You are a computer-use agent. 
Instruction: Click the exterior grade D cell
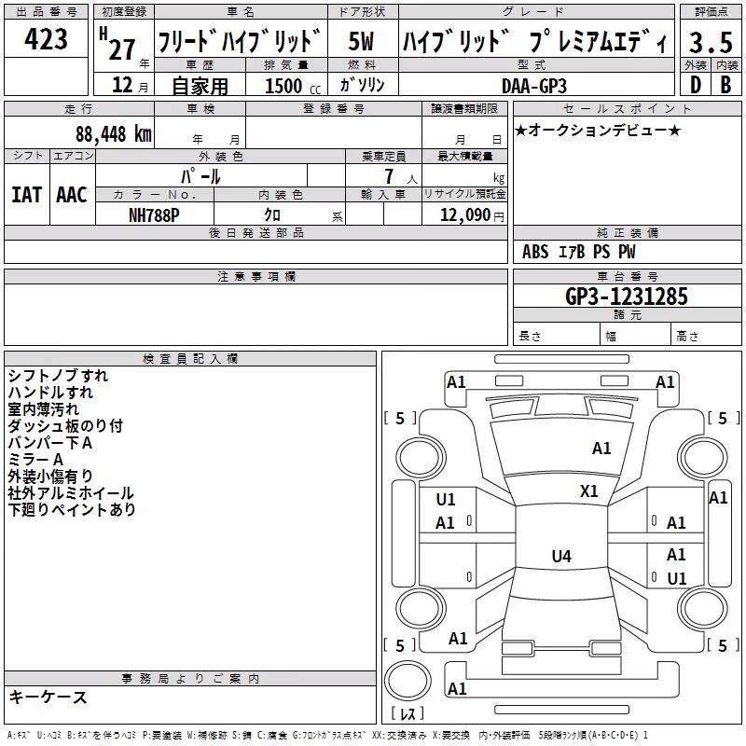pyautogui.click(x=696, y=85)
